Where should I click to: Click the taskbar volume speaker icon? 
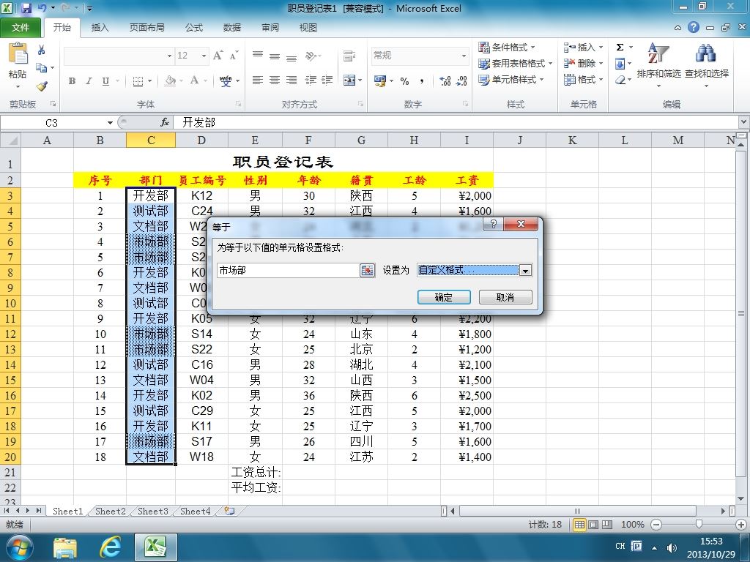(x=672, y=547)
